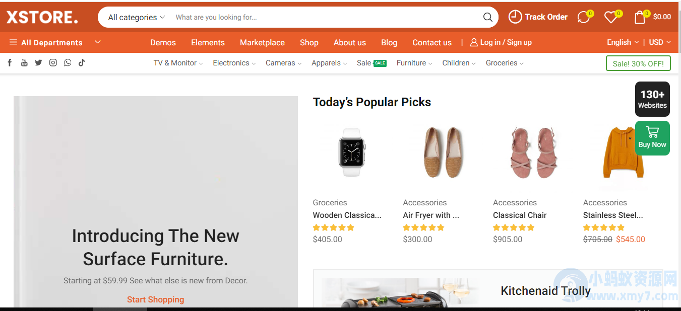This screenshot has height=311, width=681.
Task: Open the Instagram social icon
Action: click(53, 62)
